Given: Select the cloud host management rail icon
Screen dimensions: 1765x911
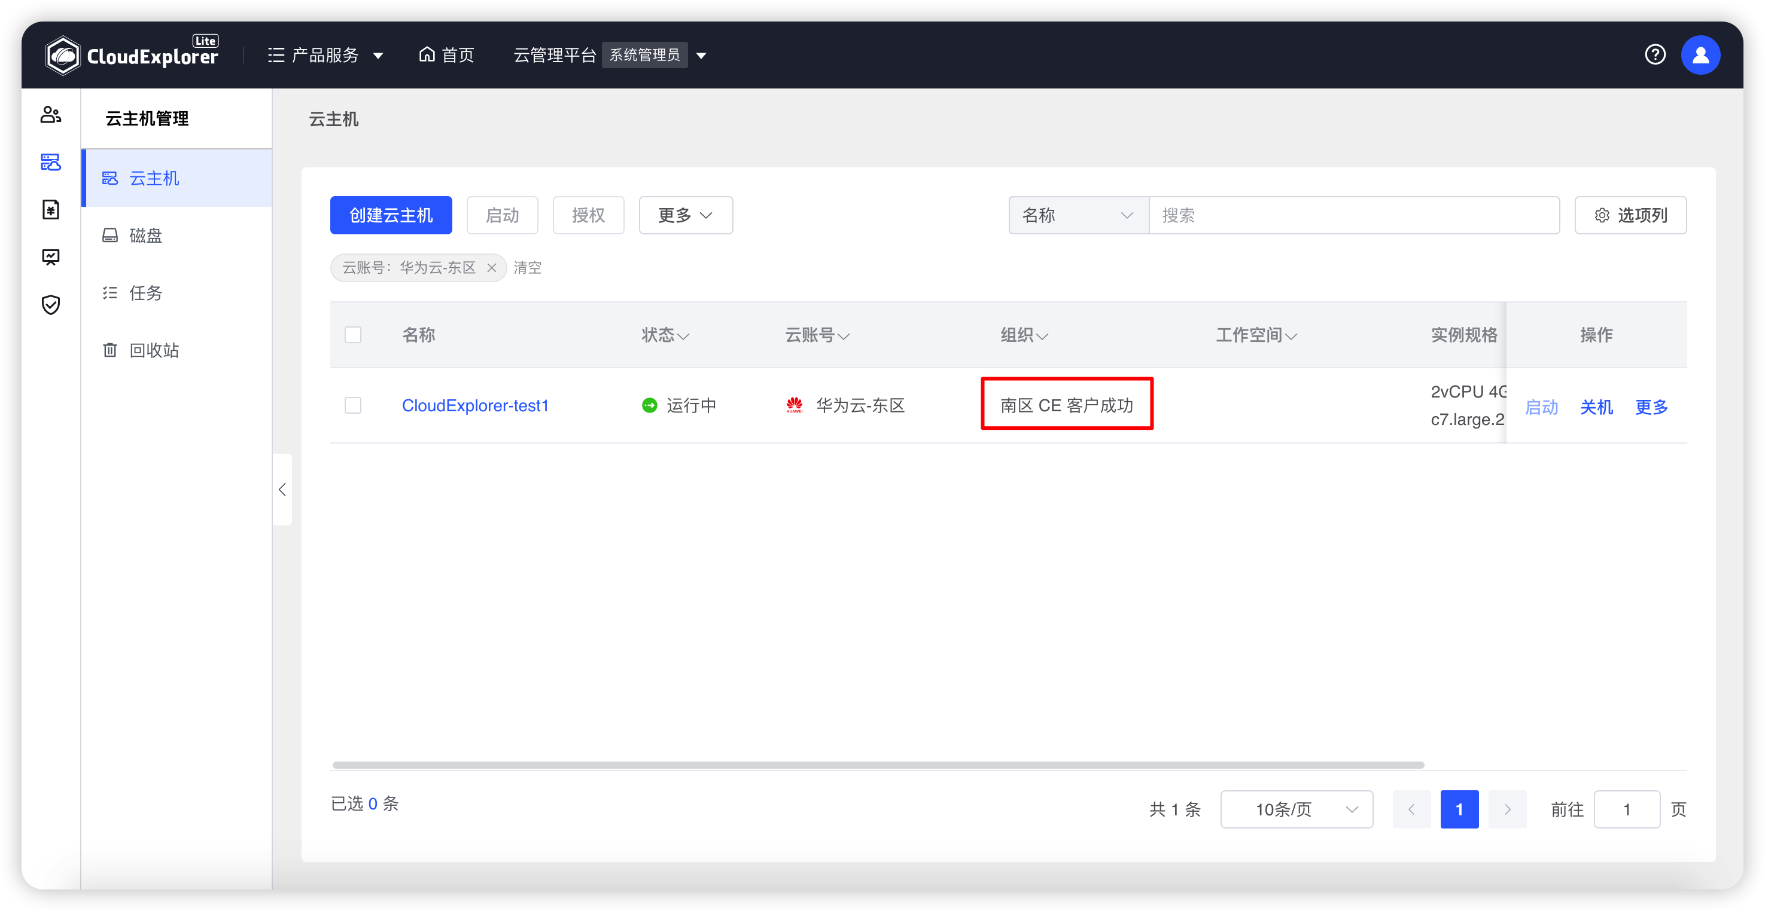Looking at the screenshot, I should pyautogui.click(x=51, y=162).
